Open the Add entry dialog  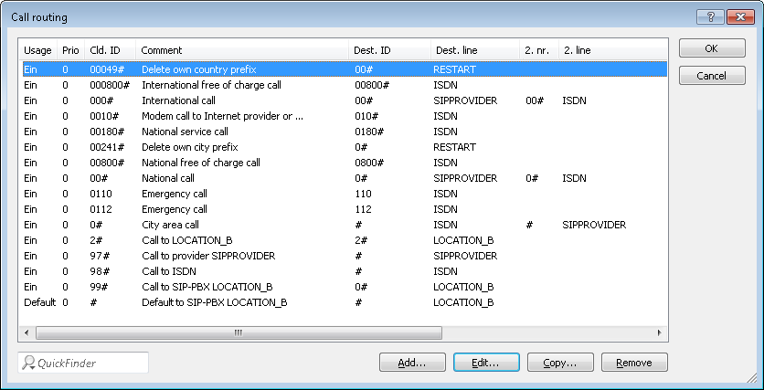(x=412, y=363)
